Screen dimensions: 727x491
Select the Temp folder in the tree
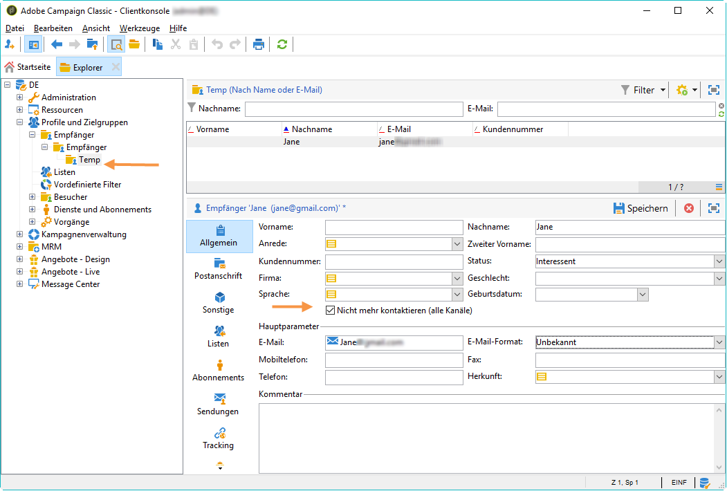point(89,160)
